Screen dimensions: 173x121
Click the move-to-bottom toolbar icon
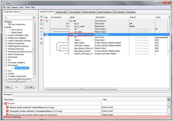pos(41,39)
